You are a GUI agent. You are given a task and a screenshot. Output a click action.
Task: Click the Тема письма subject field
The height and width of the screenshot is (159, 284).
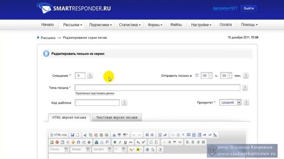point(158,87)
